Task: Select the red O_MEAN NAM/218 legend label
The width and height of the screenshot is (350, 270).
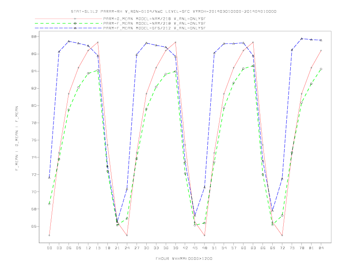Action: (154, 19)
